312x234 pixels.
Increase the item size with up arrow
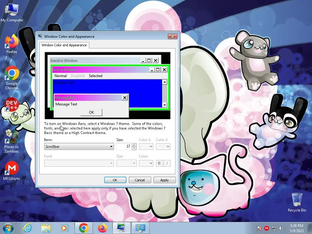coord(134,145)
